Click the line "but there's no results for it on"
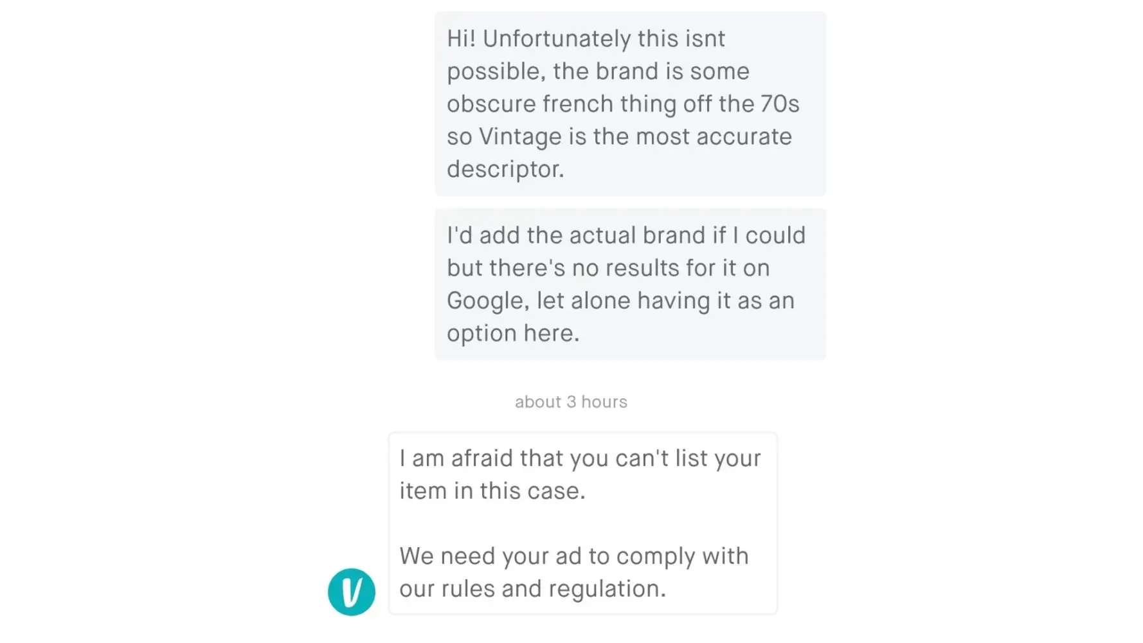Viewport: 1143px width, 643px height. click(608, 268)
